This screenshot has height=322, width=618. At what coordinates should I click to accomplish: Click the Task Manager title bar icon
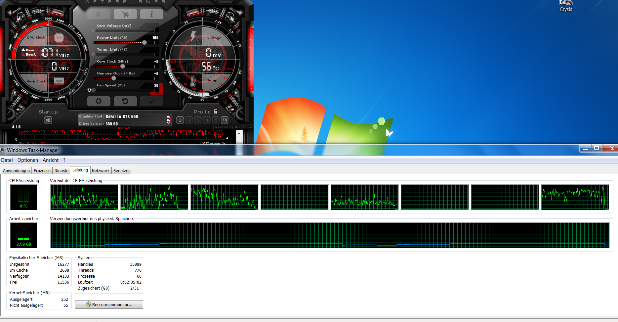[3, 150]
